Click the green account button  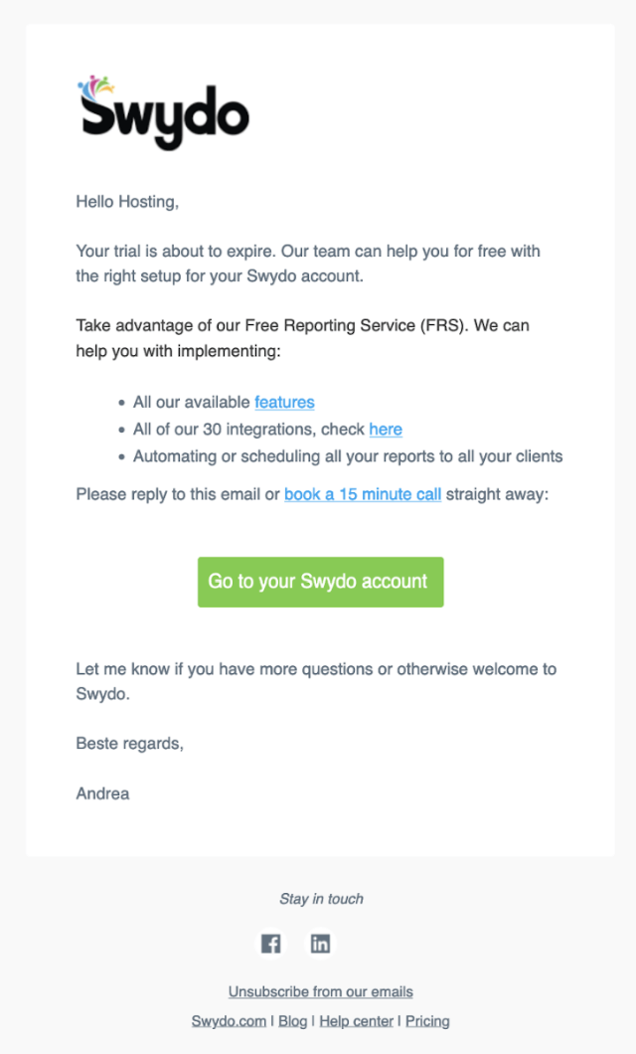coord(320,582)
